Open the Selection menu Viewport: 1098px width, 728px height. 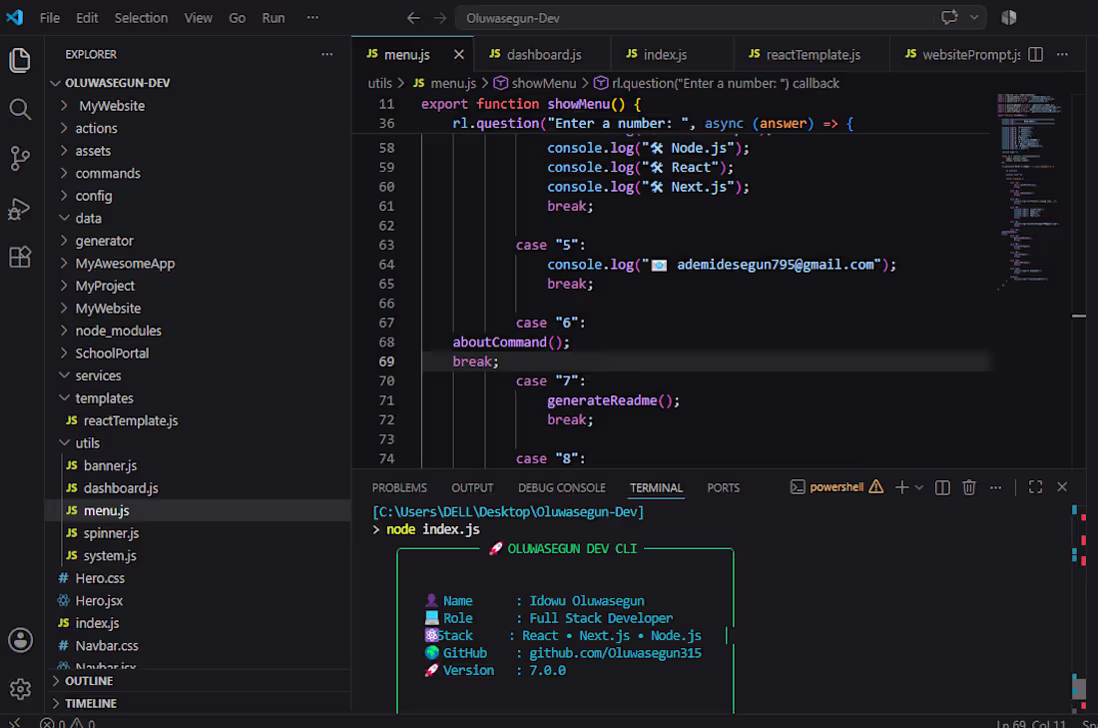point(142,18)
